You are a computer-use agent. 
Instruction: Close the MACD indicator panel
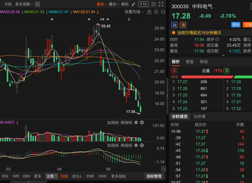coord(142,145)
